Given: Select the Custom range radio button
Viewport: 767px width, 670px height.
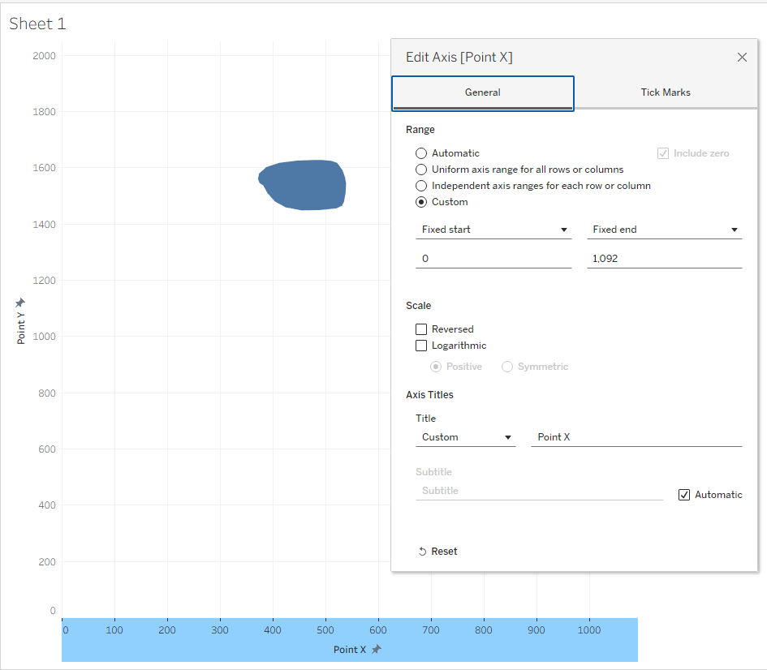Looking at the screenshot, I should point(421,202).
